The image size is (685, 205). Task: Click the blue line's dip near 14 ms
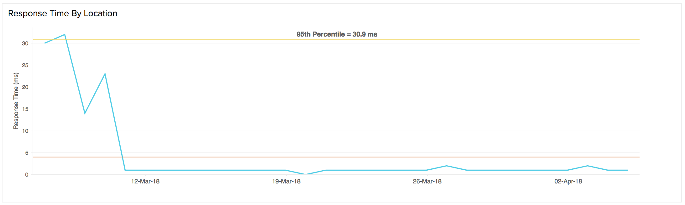pos(85,113)
